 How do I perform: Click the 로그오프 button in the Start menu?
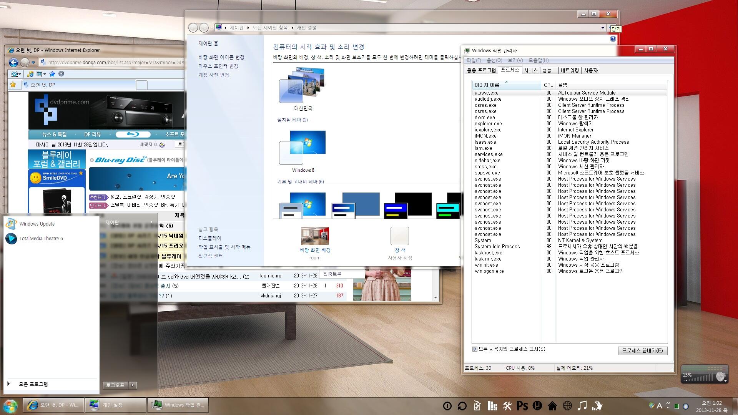click(x=115, y=385)
